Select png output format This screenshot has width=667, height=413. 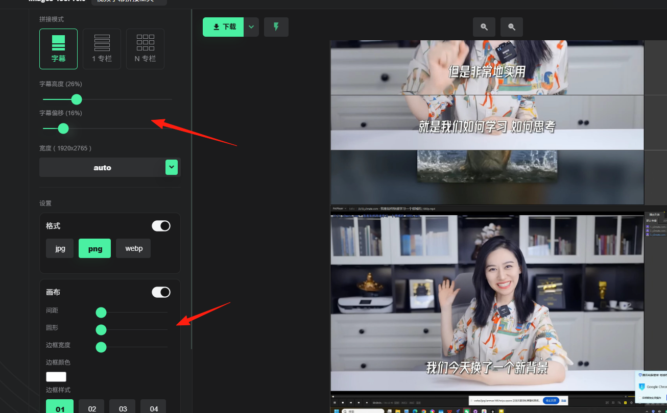(x=94, y=248)
